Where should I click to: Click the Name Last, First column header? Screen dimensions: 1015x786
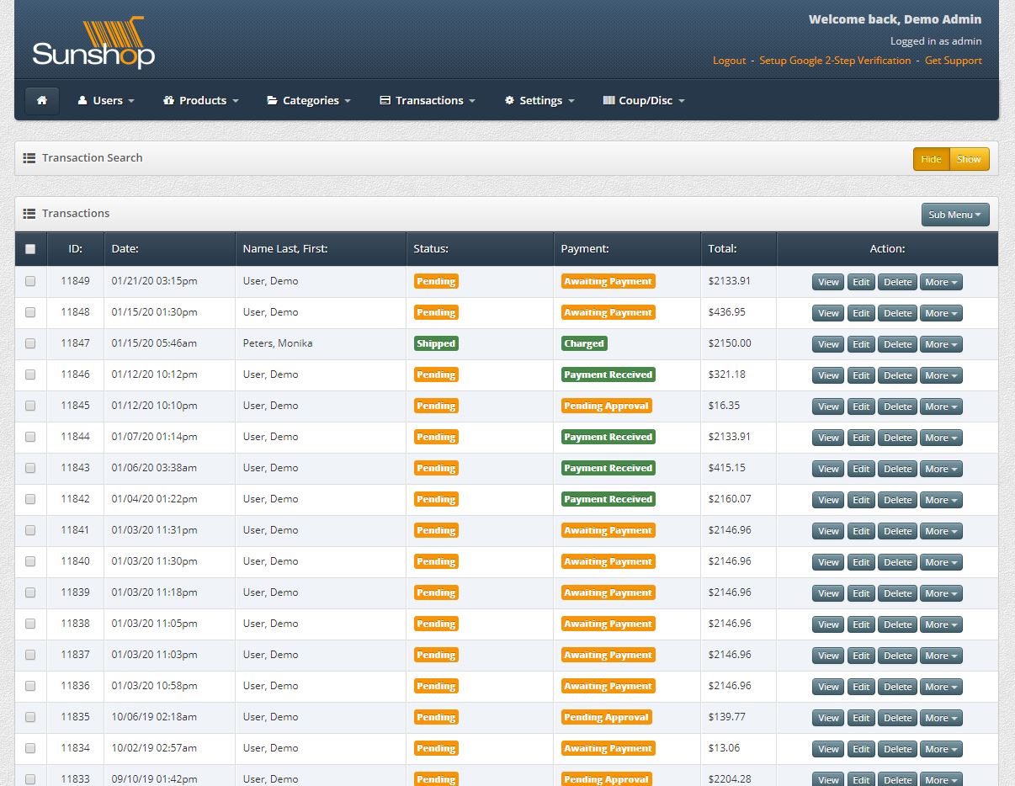point(285,249)
